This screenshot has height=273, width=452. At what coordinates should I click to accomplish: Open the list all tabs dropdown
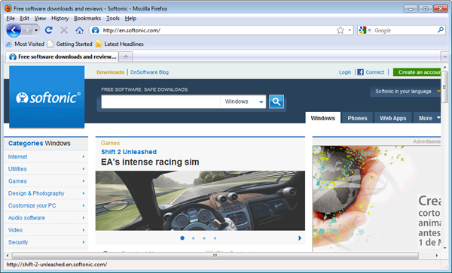444,56
